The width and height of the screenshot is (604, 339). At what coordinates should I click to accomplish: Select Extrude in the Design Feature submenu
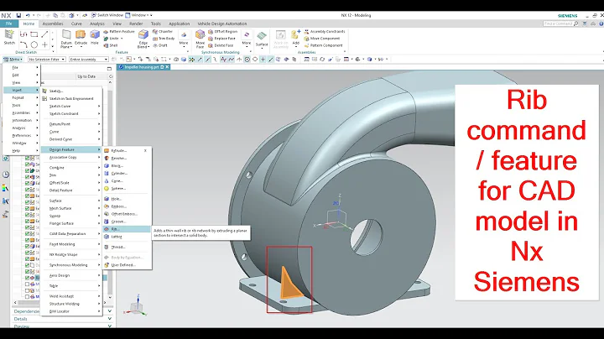point(127,151)
